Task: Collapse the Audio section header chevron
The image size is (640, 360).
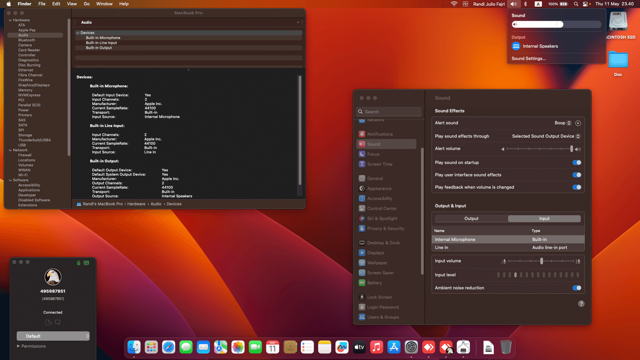Action: [x=298, y=22]
